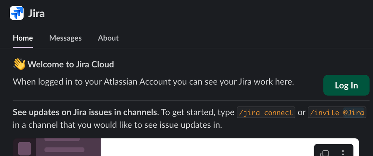Click the /invite @Jira command text

tap(337, 112)
